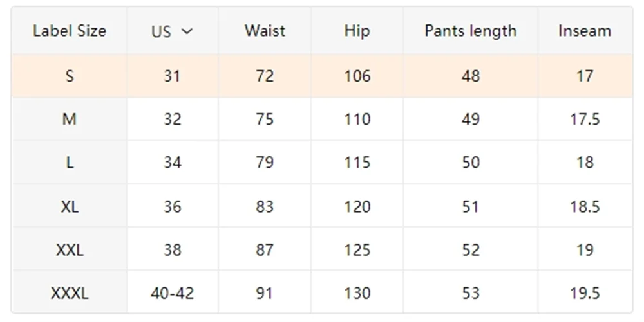This screenshot has width=644, height=322.
Task: Click the chevron next to US
Action: (x=187, y=31)
